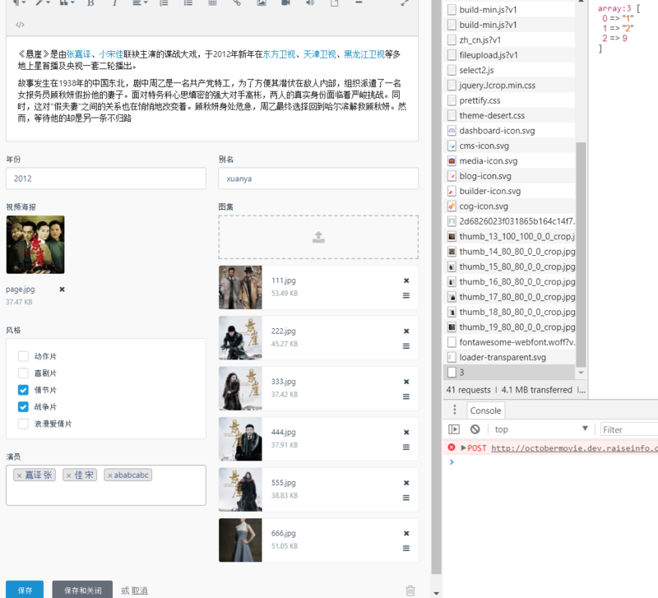Delete the page.jpg poster image
Viewport: 658px width, 598px height.
click(x=62, y=290)
